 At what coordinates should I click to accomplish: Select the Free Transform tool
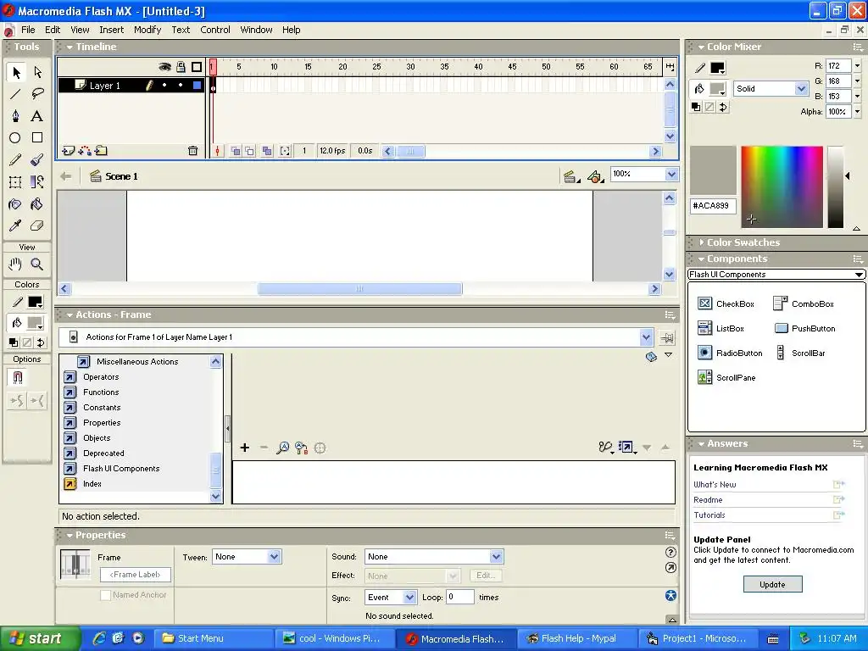pos(15,182)
